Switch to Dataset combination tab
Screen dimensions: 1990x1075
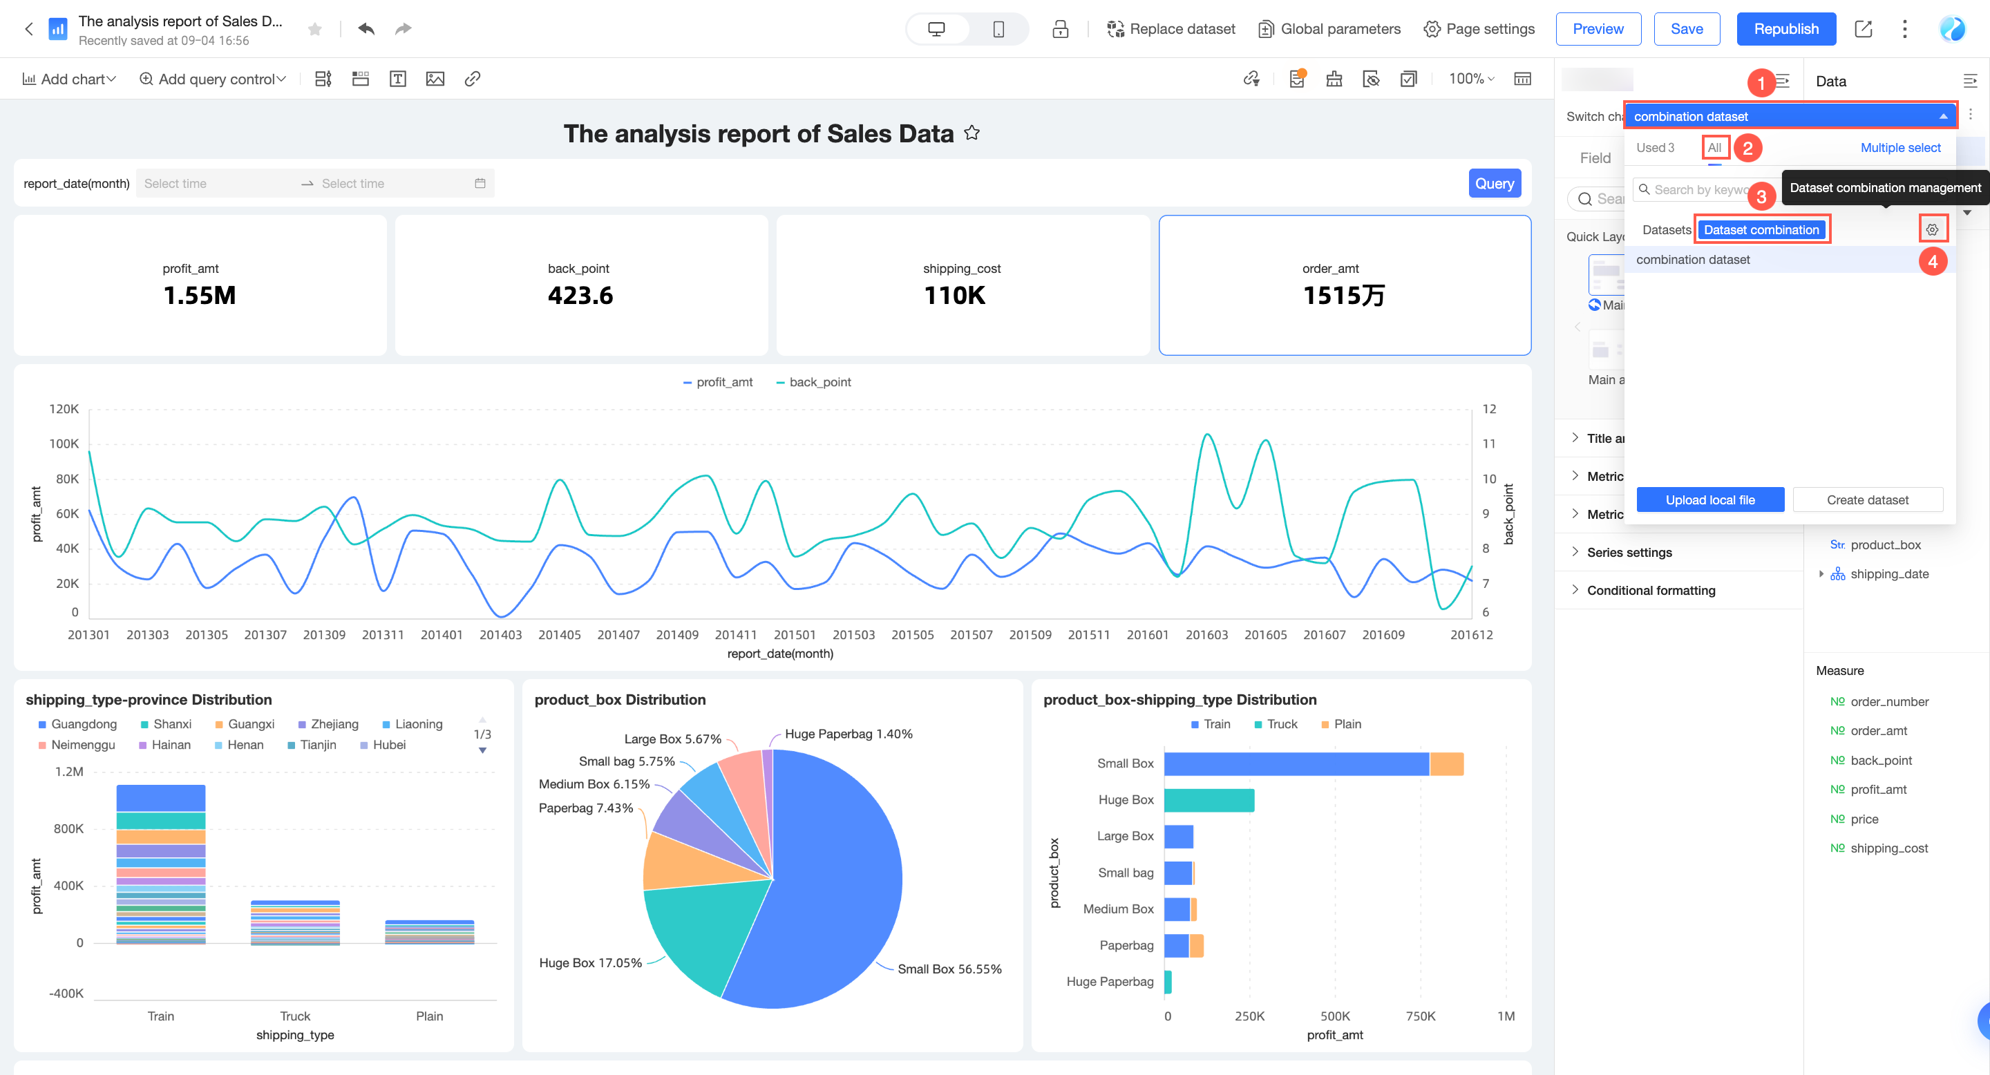1761,229
